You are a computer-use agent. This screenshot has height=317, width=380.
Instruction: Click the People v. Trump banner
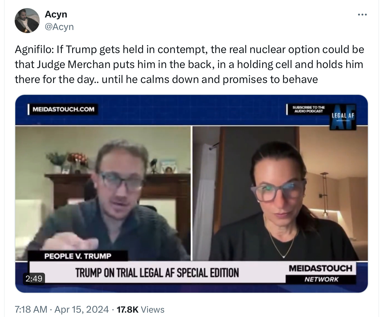point(78,256)
